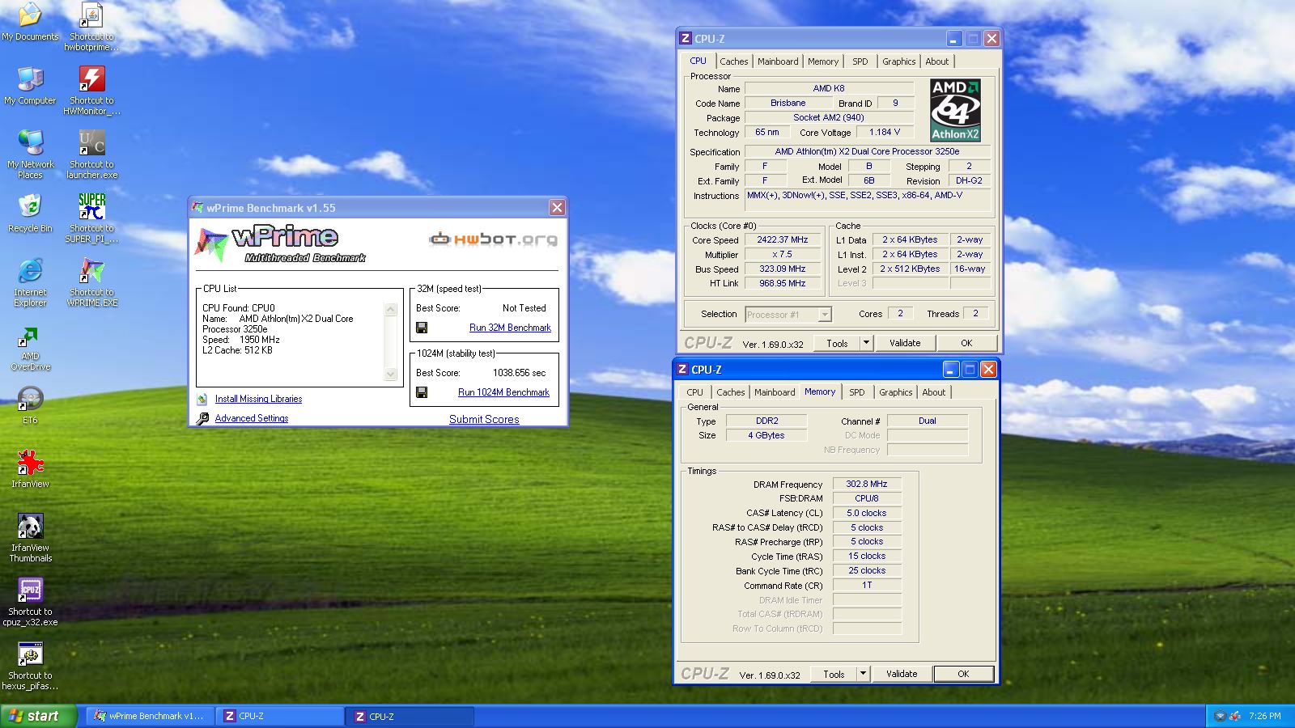
Task: Click the Core Speed 2422.37 MHz value
Action: [x=783, y=240]
